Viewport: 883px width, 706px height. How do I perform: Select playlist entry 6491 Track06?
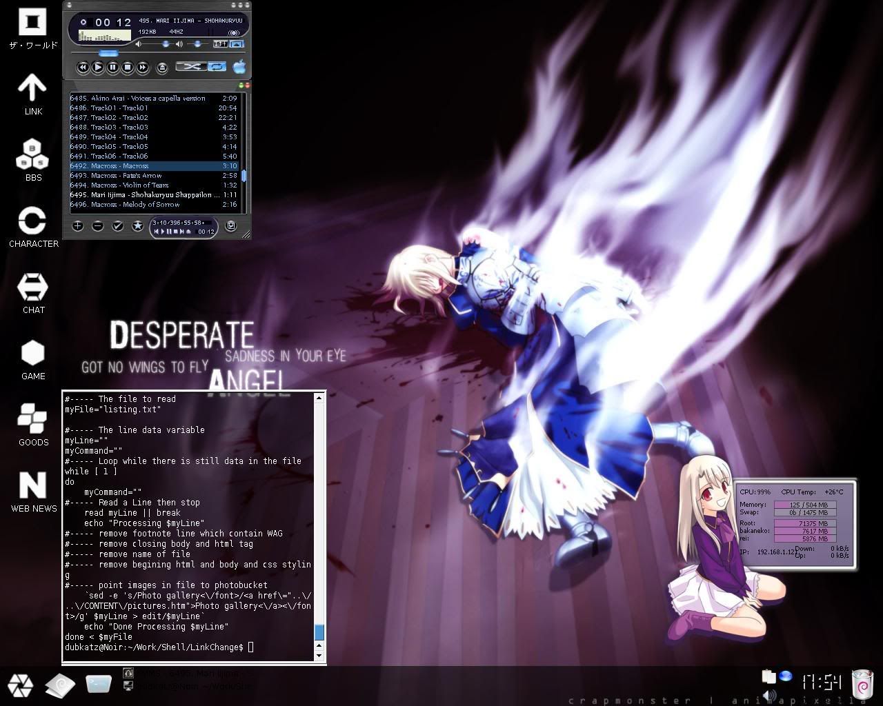point(153,157)
